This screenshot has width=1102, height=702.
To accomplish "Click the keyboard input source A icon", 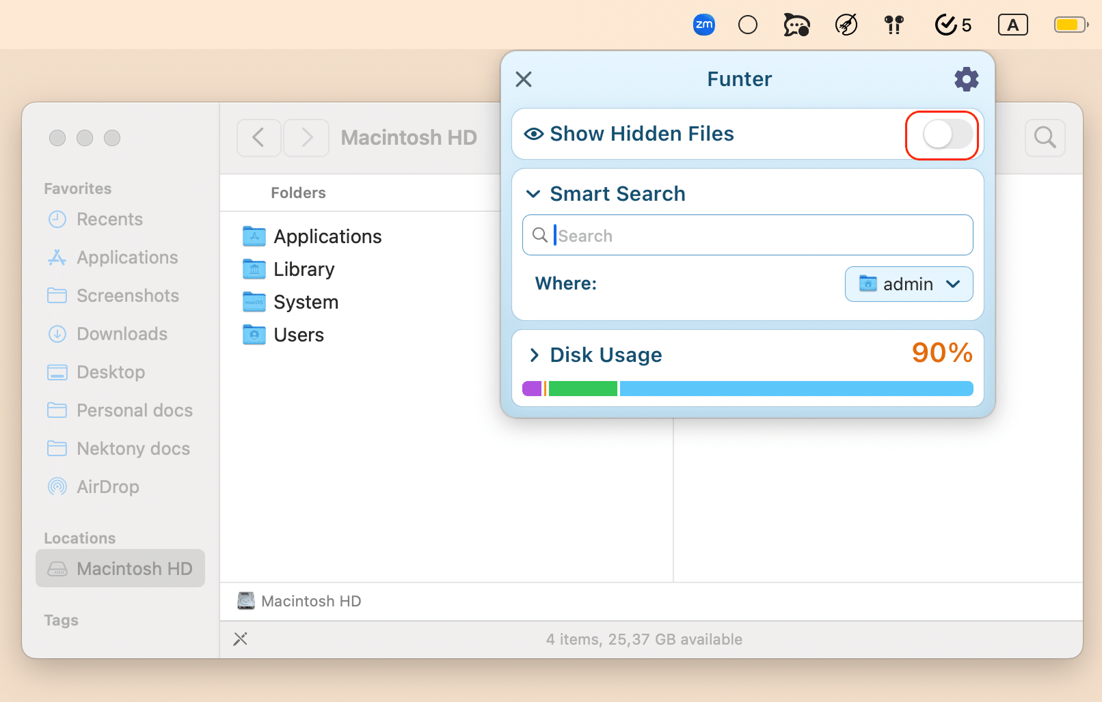I will coord(1013,25).
